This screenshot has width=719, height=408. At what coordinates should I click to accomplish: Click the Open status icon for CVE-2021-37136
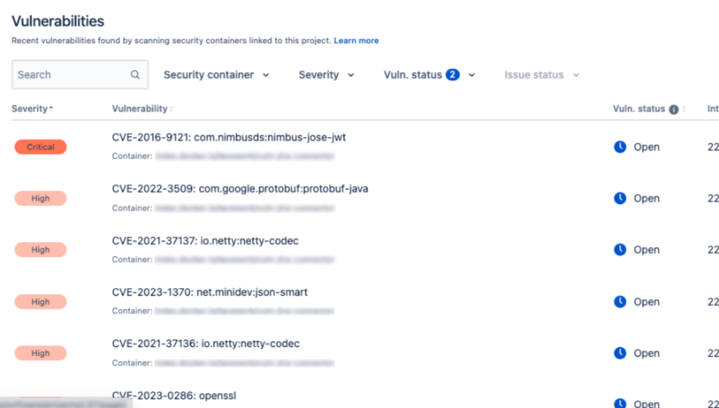(620, 353)
